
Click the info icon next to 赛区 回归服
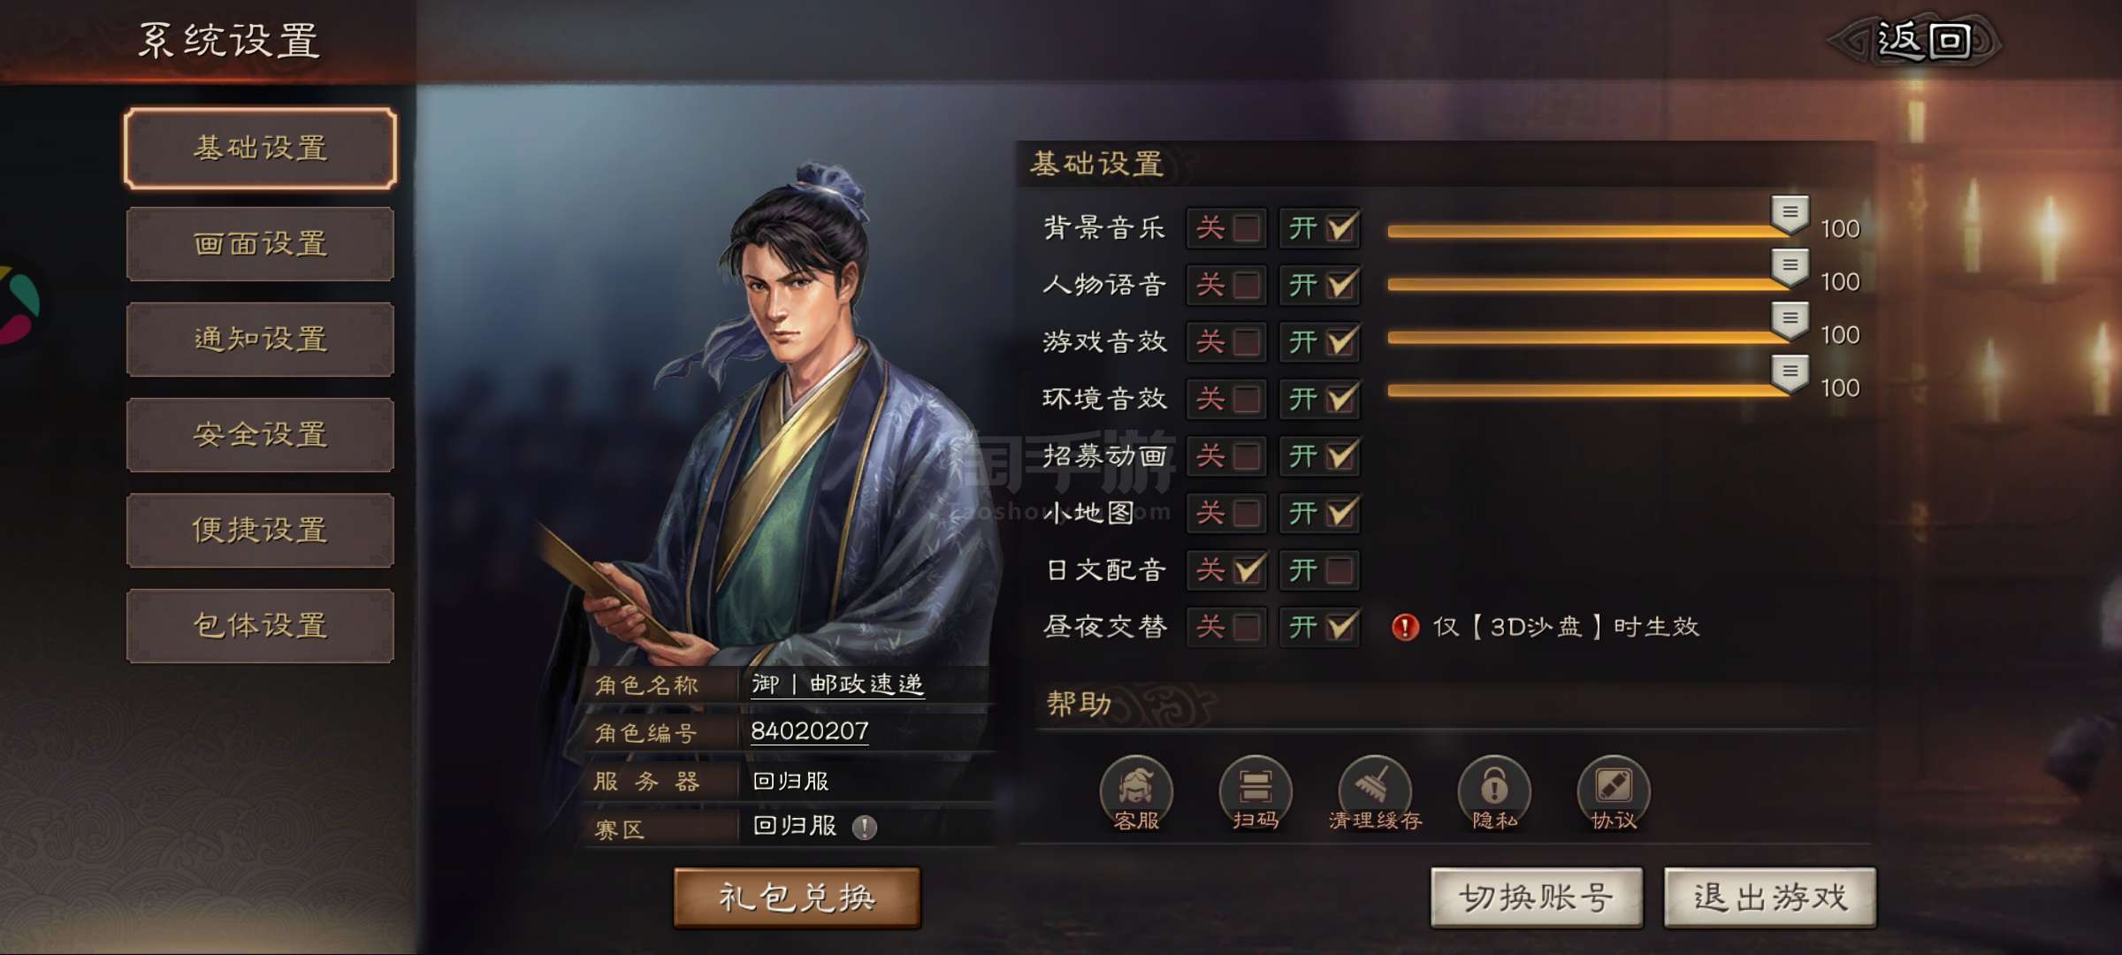point(864,828)
